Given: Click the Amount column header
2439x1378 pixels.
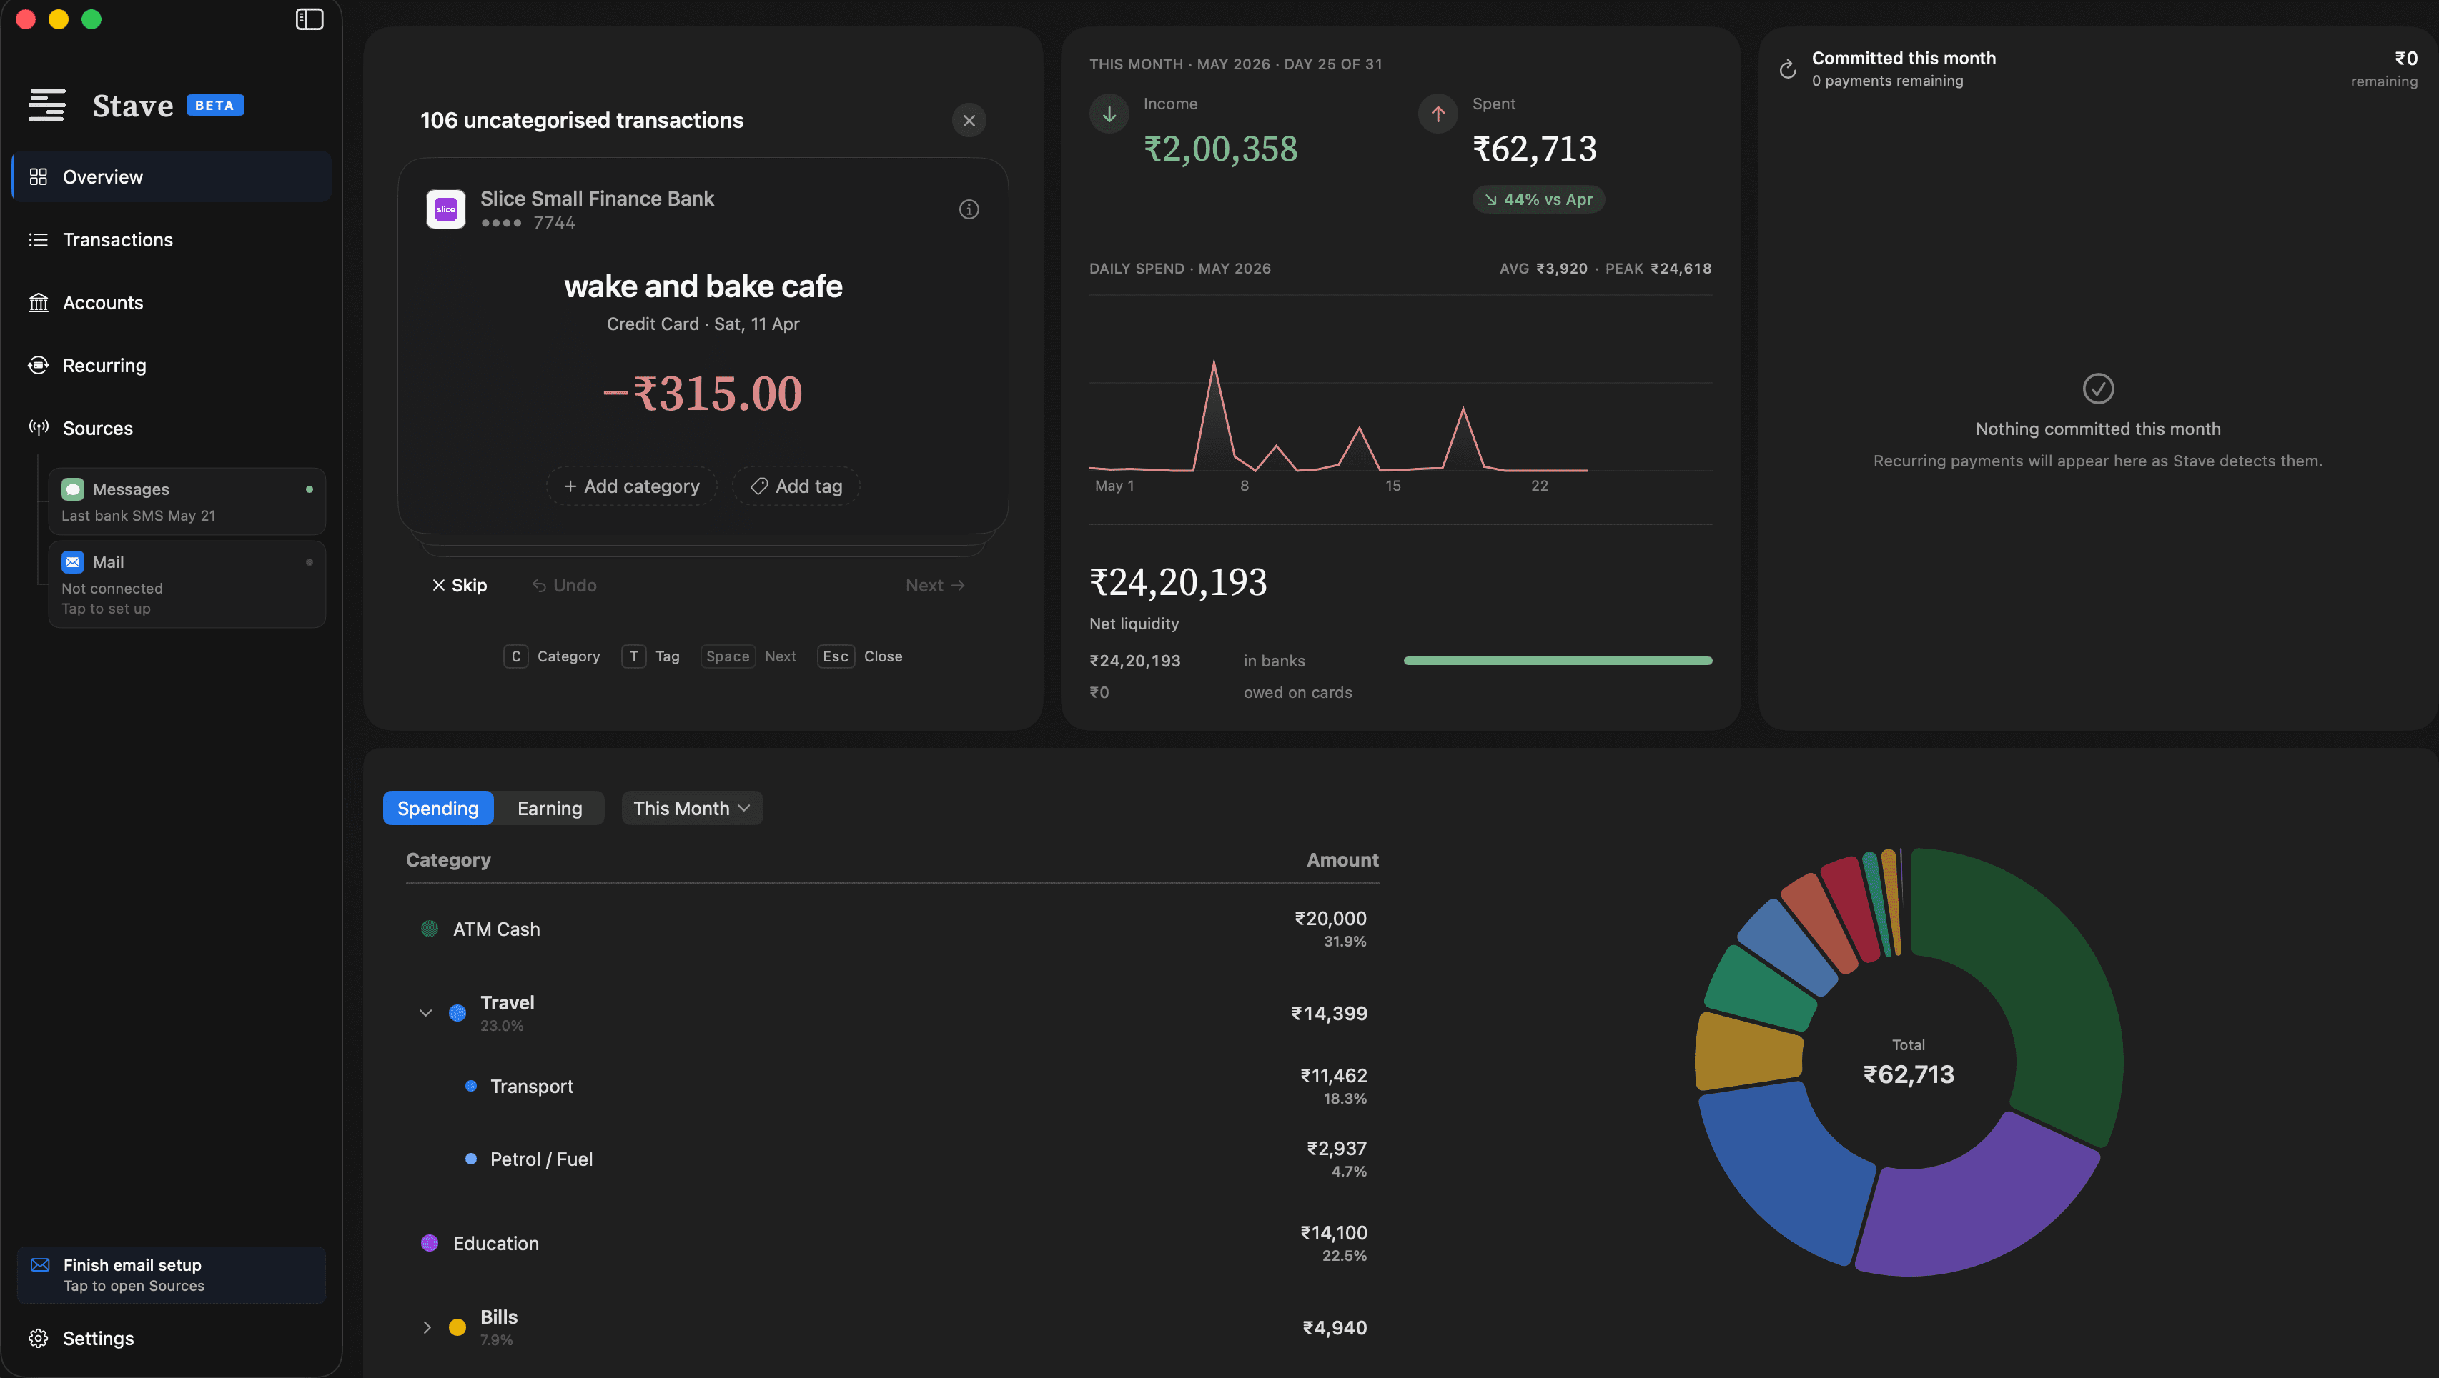Looking at the screenshot, I should coord(1342,859).
